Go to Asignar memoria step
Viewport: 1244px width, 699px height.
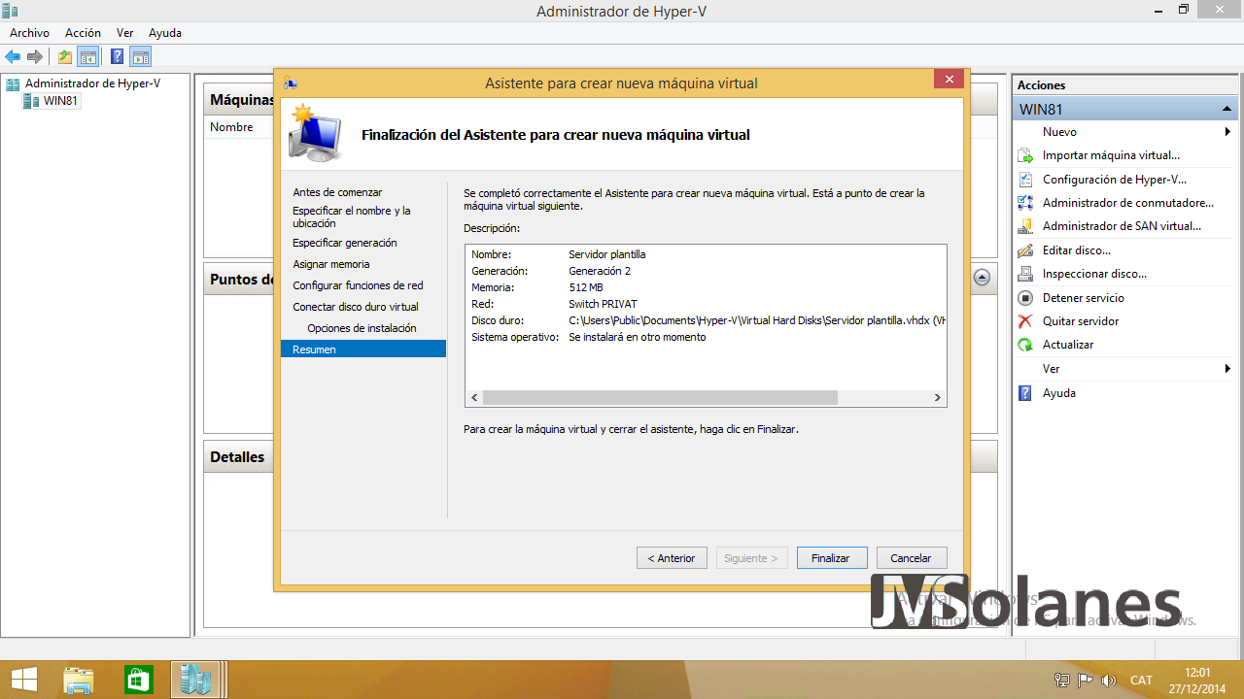pos(330,264)
